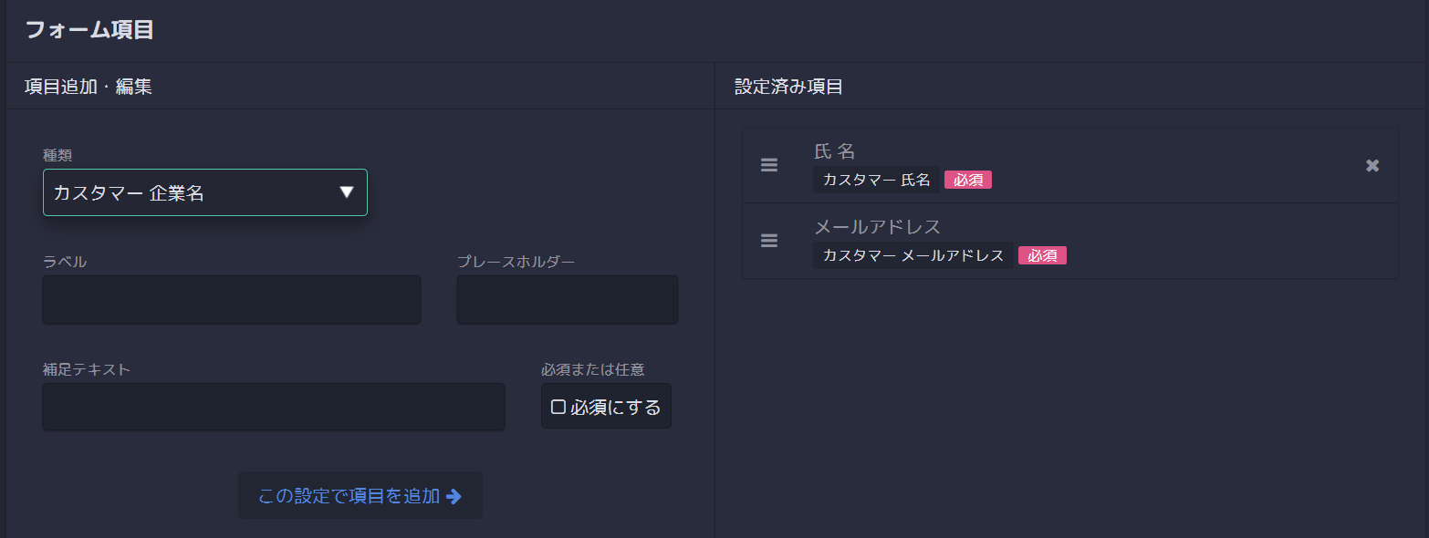Click the right arrow icon on add button
The height and width of the screenshot is (538, 1429).
(454, 496)
